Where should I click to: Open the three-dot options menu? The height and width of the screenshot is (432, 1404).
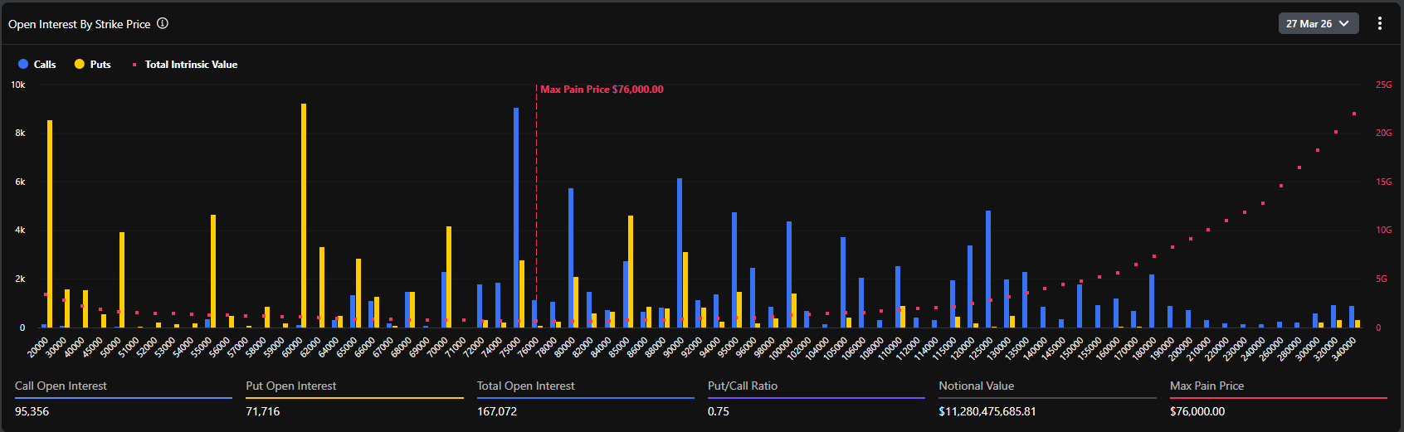pyautogui.click(x=1380, y=23)
